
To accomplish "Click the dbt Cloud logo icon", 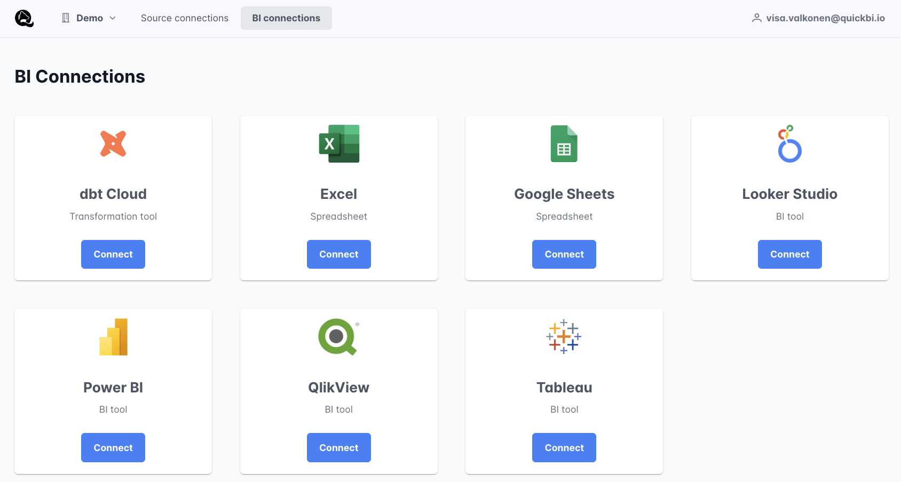I will [x=113, y=143].
